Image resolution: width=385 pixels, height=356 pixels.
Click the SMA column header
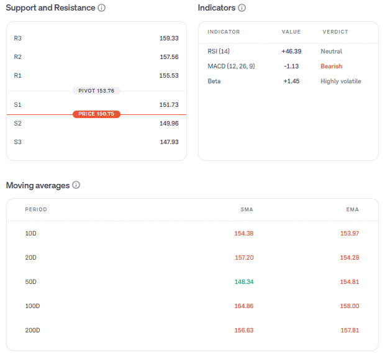tap(247, 209)
